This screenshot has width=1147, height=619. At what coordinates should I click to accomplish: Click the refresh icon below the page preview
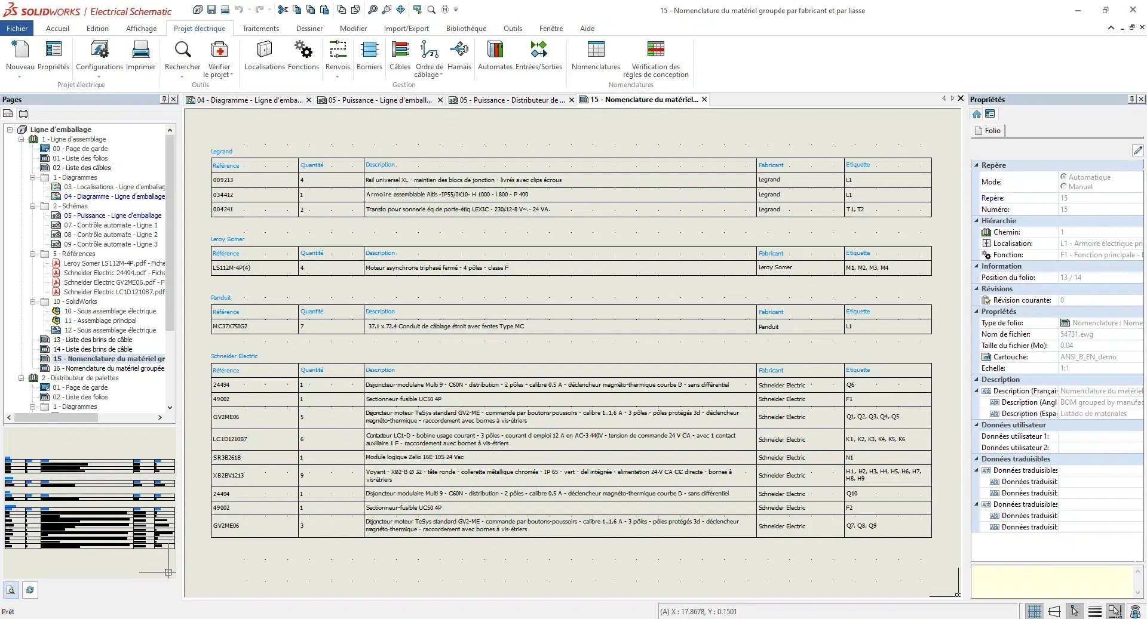(x=30, y=590)
